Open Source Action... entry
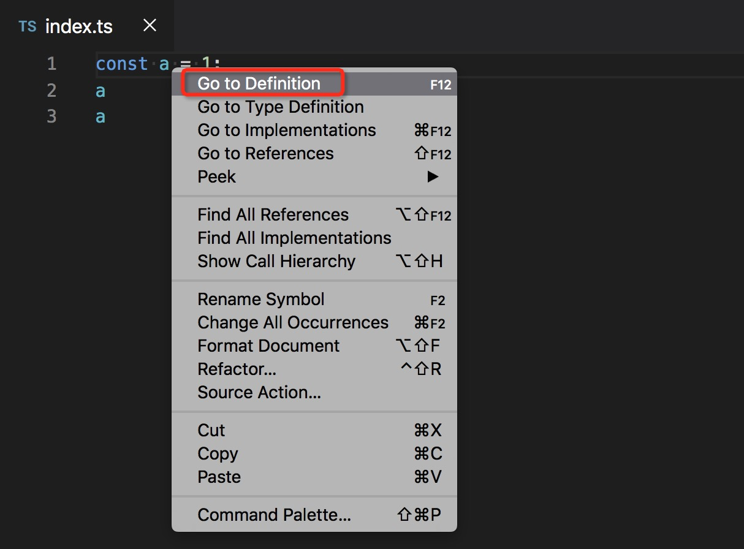The image size is (744, 549). 259,393
